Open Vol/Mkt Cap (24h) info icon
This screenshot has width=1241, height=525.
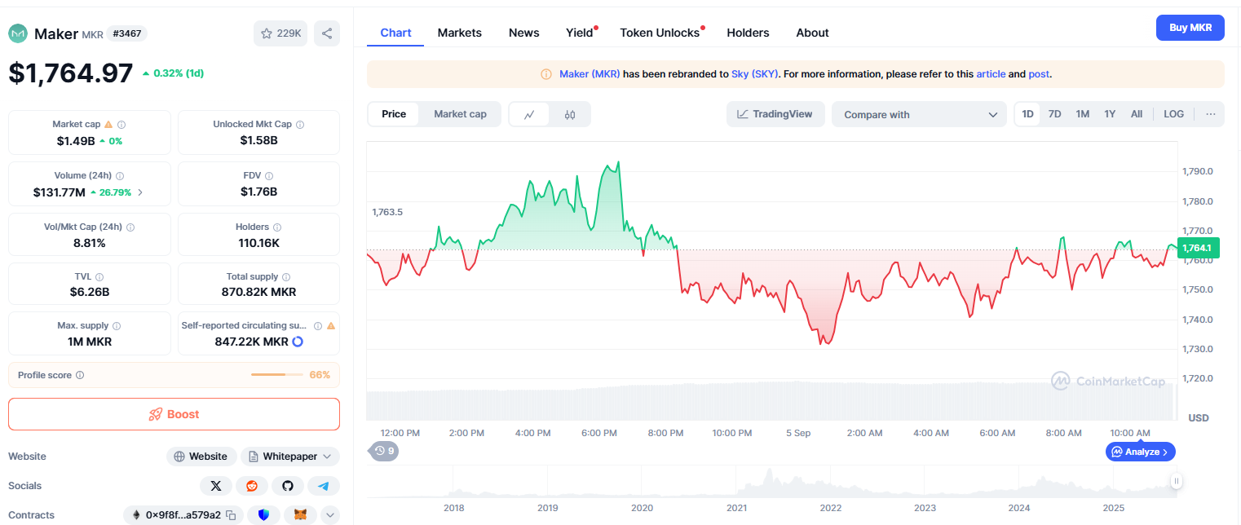tap(130, 227)
